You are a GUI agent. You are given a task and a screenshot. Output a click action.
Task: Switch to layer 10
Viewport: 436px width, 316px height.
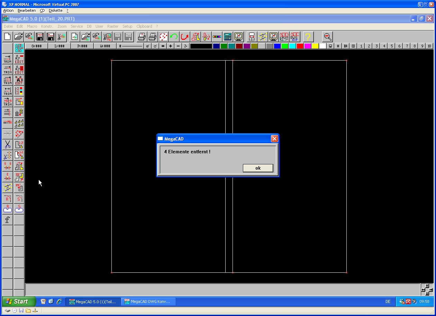(x=429, y=46)
